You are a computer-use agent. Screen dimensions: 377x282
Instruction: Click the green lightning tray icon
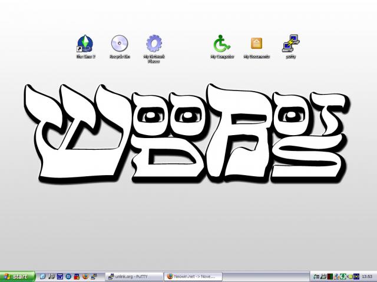tap(343, 277)
